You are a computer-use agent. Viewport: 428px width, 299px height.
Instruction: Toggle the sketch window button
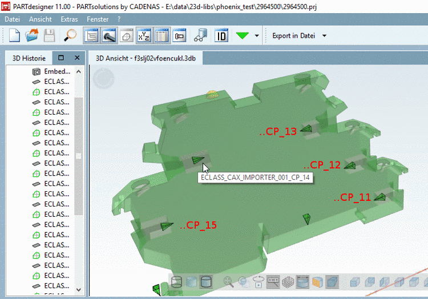(x=126, y=35)
